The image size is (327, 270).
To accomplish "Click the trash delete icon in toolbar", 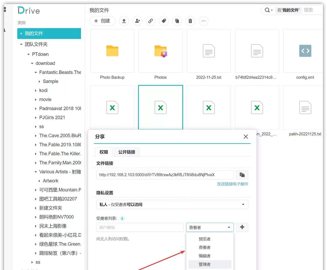I will point(190,21).
